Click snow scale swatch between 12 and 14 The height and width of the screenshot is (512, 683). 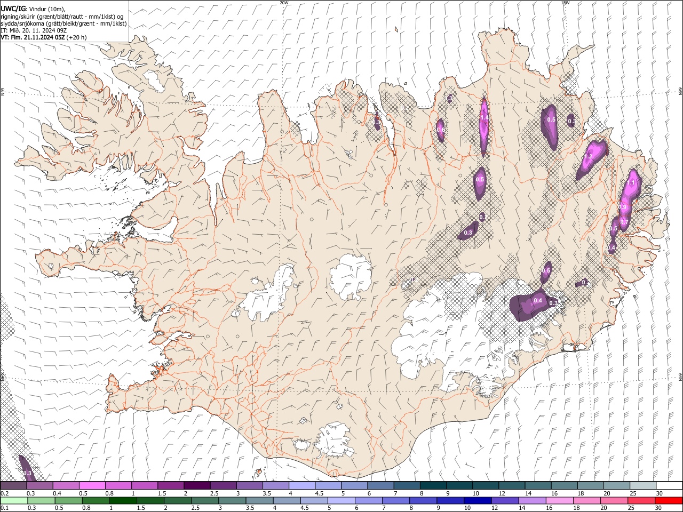(x=512, y=485)
